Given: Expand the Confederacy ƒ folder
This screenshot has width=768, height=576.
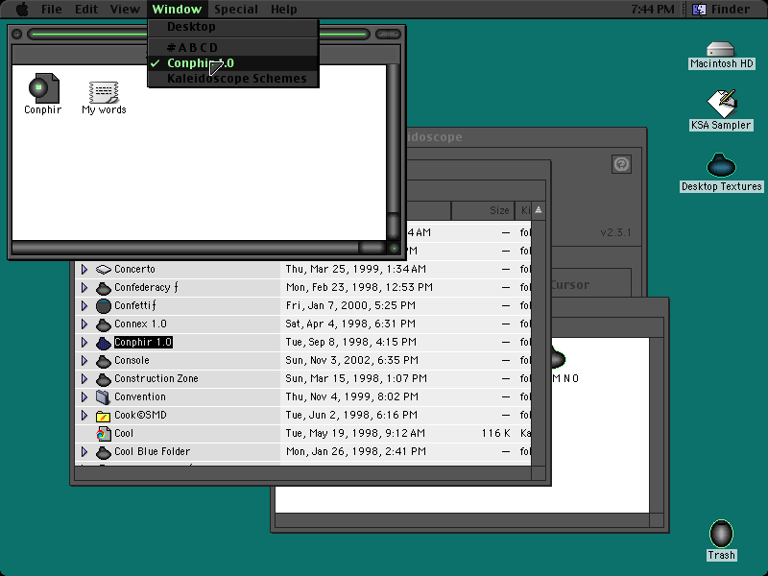Looking at the screenshot, I should point(84,287).
